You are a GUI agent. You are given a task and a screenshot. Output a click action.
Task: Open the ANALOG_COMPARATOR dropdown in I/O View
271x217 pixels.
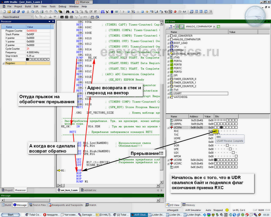click(x=214, y=27)
